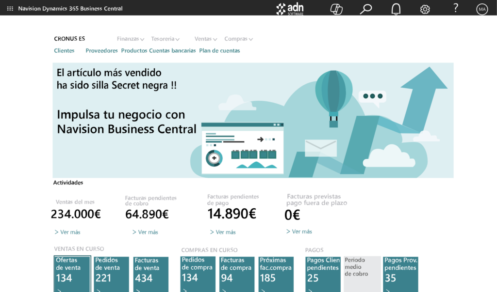497x292 pixels.
Task: Open Pedidos de compra 134 tile
Action: point(198,274)
